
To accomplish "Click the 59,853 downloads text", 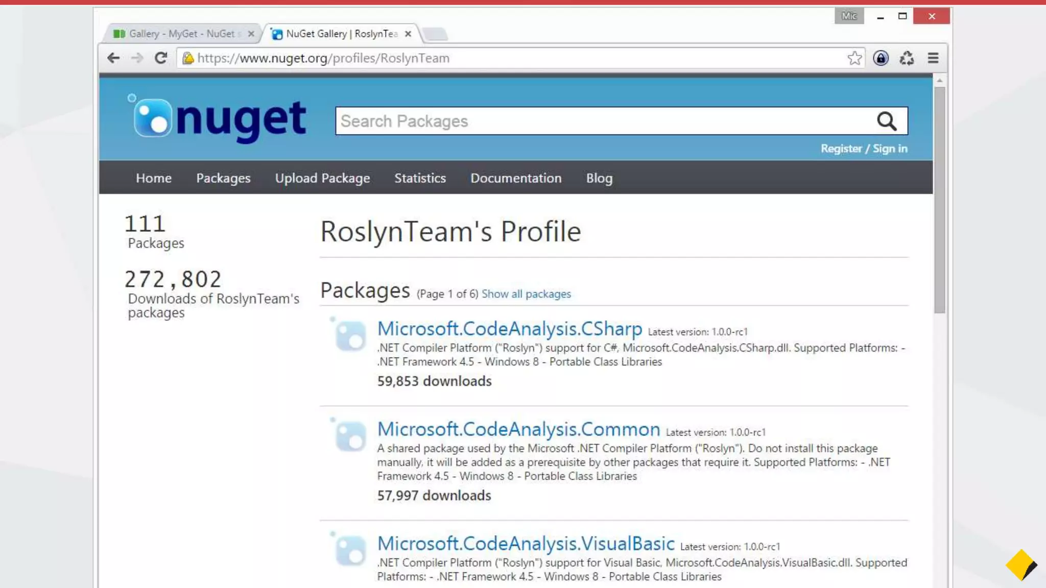I will click(x=434, y=381).
